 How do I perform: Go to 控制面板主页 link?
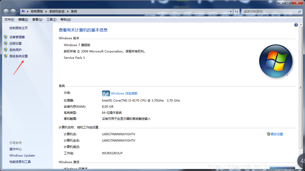click(19, 28)
